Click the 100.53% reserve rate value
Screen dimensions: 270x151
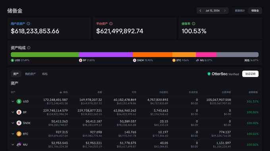194,31
